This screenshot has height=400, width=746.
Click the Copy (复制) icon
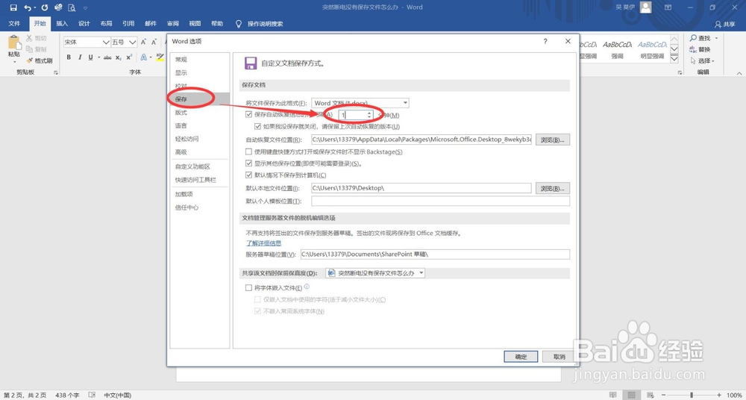(30, 49)
